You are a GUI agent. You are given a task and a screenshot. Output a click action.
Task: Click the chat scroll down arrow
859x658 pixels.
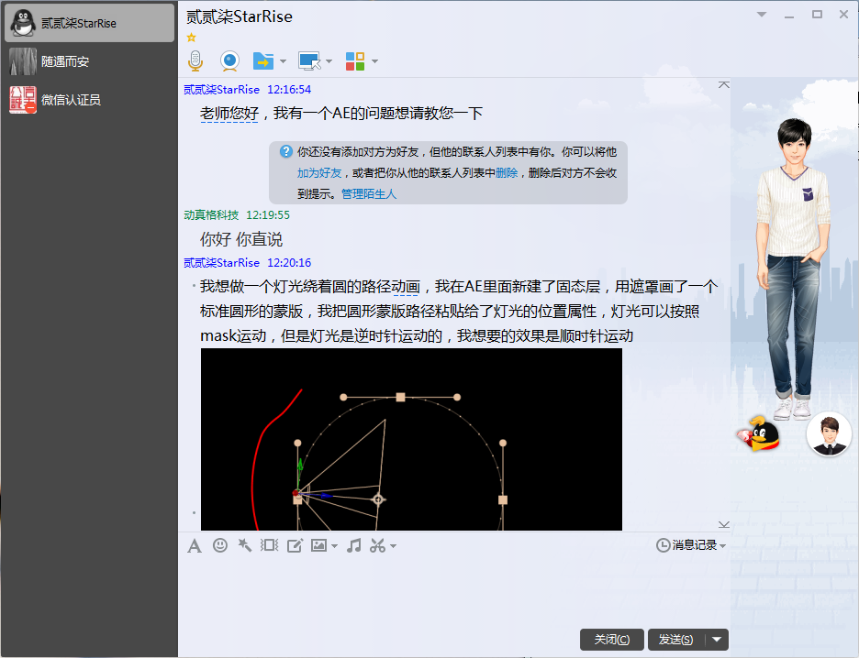tap(724, 524)
